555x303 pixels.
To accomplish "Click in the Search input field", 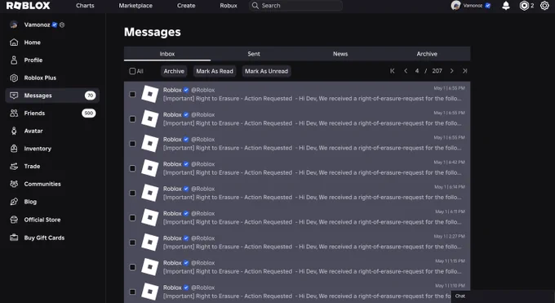I will pyautogui.click(x=295, y=6).
